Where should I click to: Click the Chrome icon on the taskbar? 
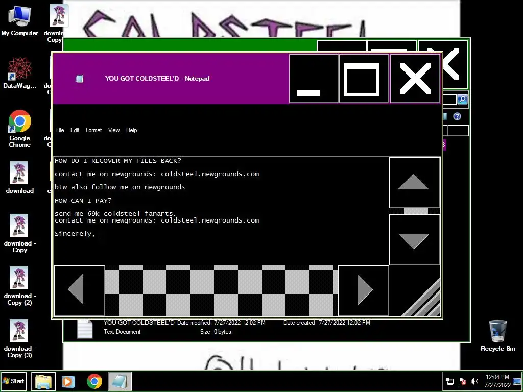(94, 381)
